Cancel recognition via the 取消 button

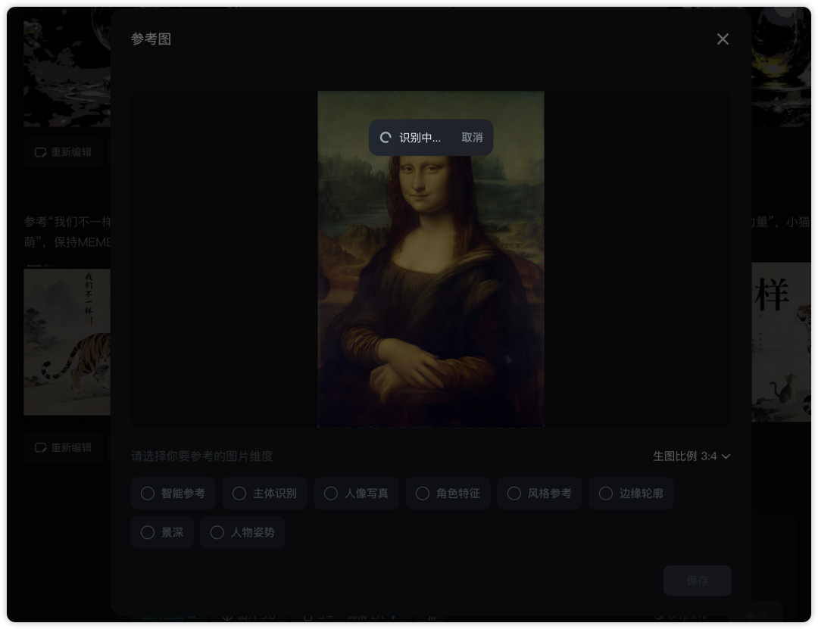coord(472,137)
